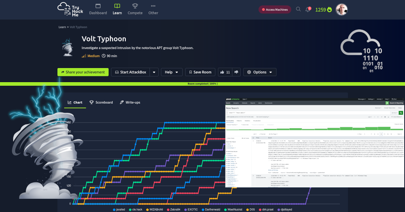
Task: Click the streak flame icon
Action: coord(329,9)
